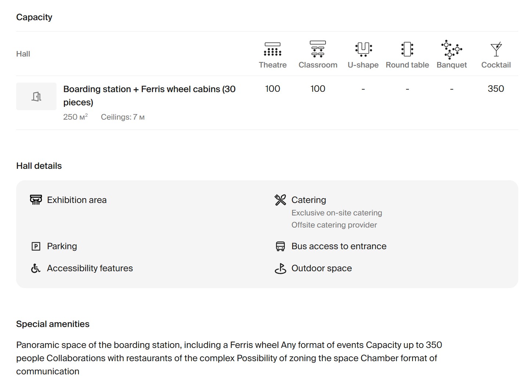Viewport: 530px width, 385px height.
Task: Click the Theatre capacity value 100
Action: [272, 89]
